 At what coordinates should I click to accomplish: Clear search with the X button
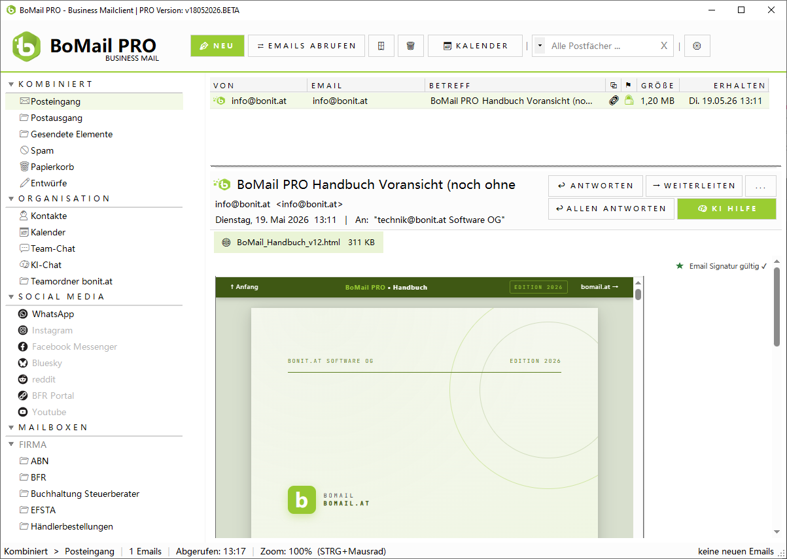[x=664, y=46]
